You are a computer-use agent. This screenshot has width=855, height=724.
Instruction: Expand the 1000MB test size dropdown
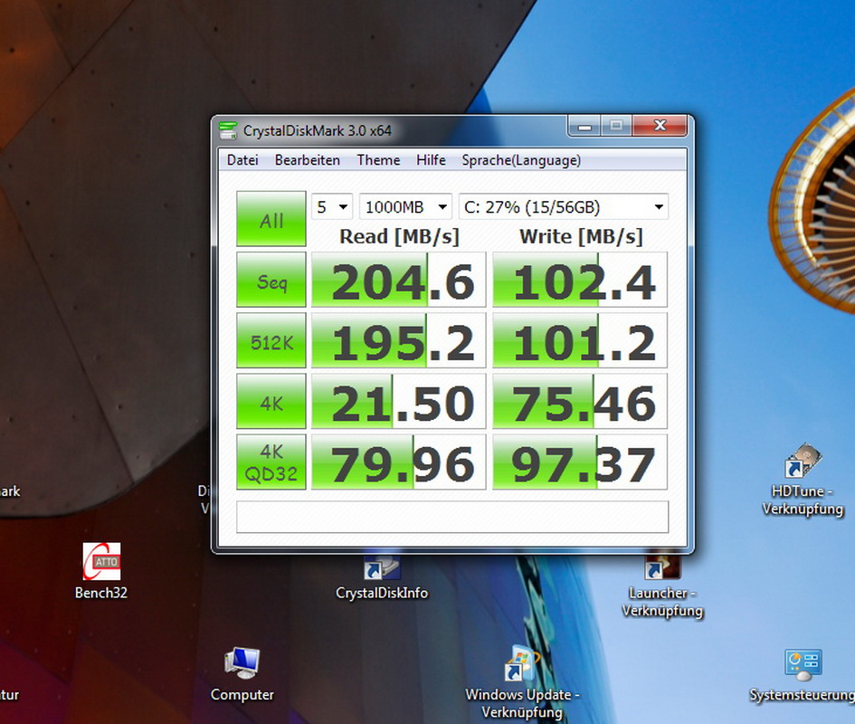[405, 206]
